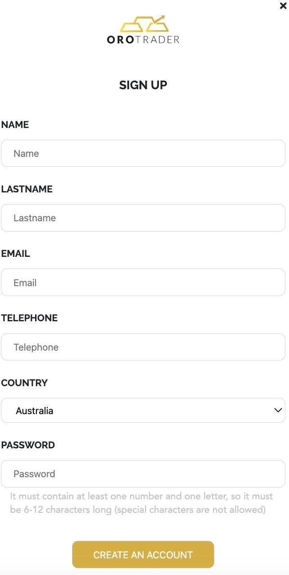
Task: Click the SIGN UP heading
Action: pos(143,85)
